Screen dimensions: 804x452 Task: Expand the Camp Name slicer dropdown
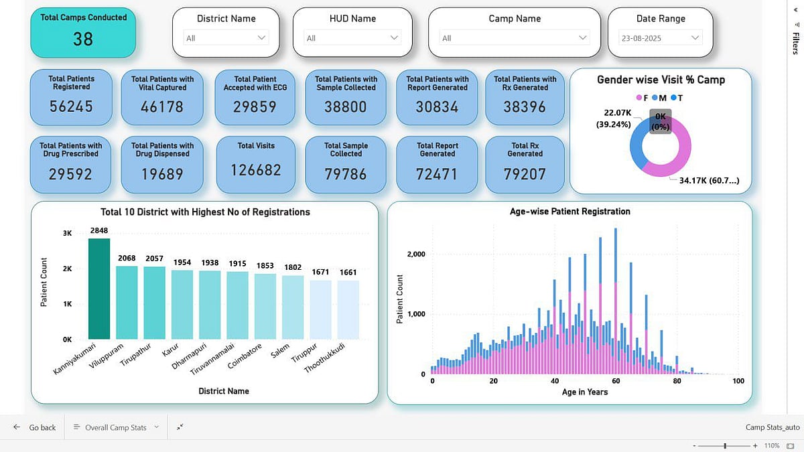tap(515, 38)
